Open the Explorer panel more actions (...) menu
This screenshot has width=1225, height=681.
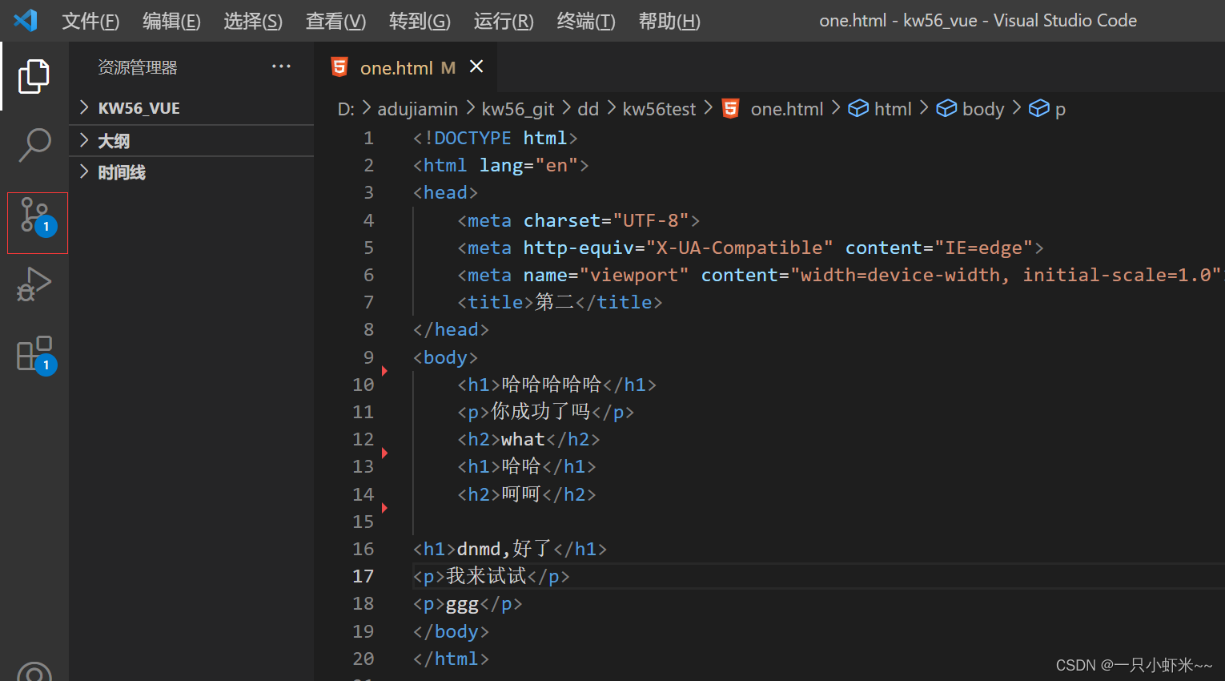pyautogui.click(x=281, y=66)
